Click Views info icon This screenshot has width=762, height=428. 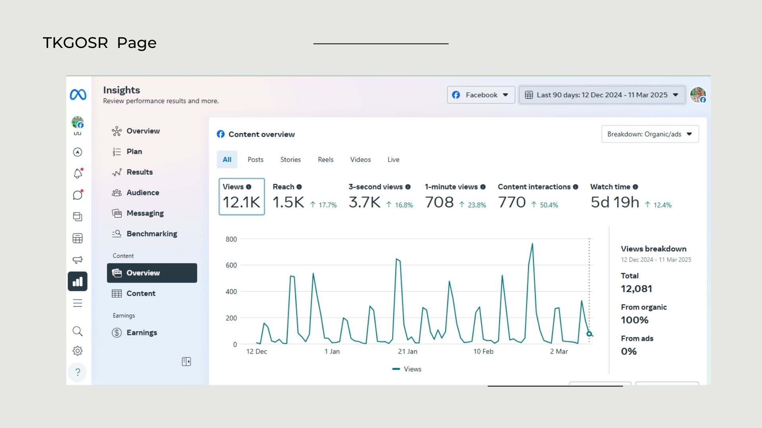(248, 187)
